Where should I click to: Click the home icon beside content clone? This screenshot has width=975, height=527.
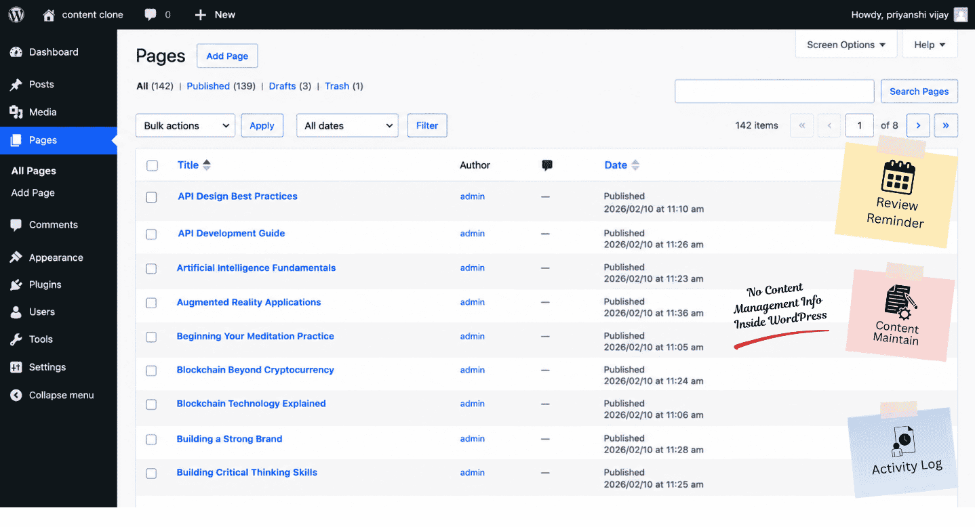pos(49,15)
